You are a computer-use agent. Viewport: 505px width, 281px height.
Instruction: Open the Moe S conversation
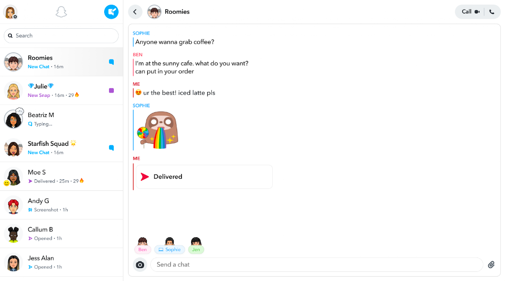tap(61, 176)
